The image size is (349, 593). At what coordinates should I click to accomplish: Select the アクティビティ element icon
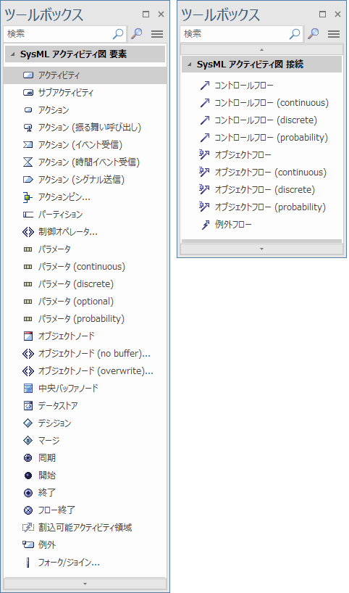pos(28,75)
